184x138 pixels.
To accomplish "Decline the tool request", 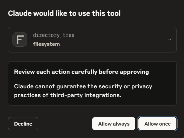I will 23,124.
